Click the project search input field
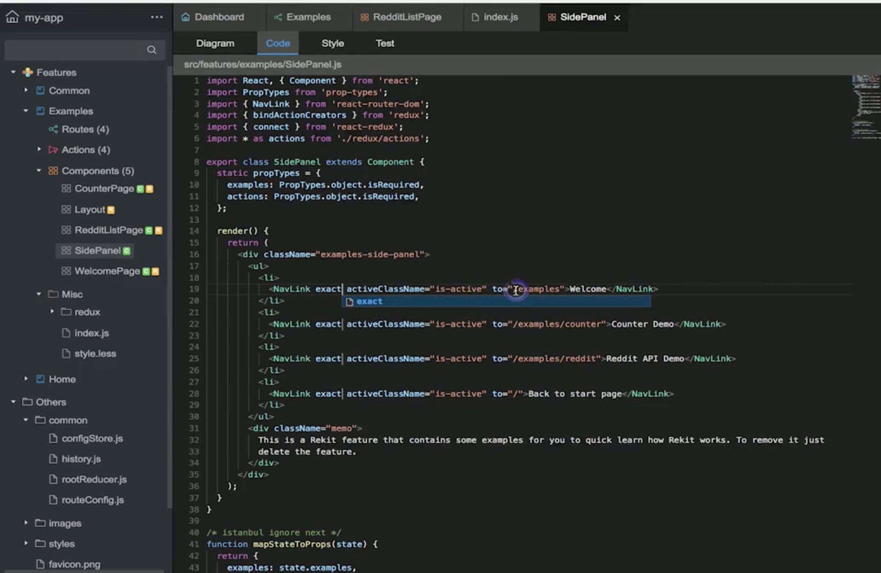Screen dimensions: 881x573 pos(76,50)
